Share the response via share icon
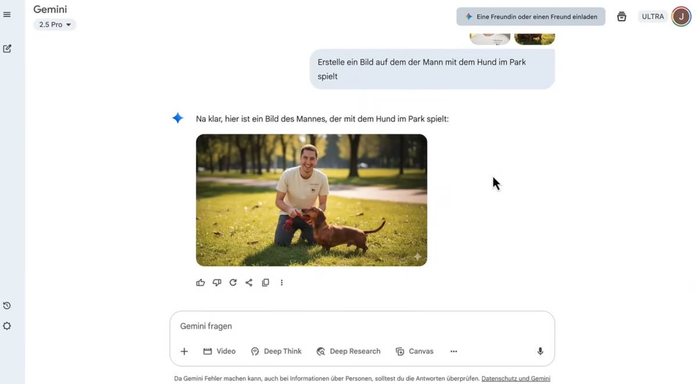 [x=249, y=283]
